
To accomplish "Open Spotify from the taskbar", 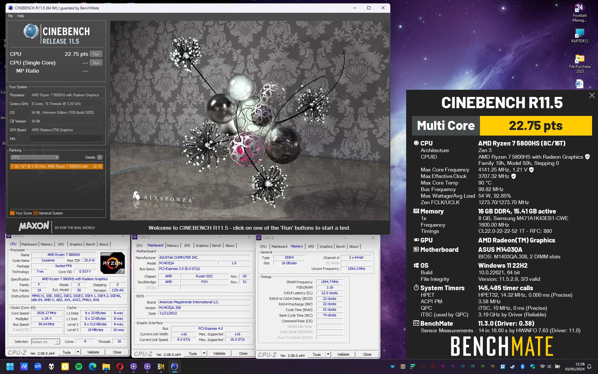I will pos(79,367).
